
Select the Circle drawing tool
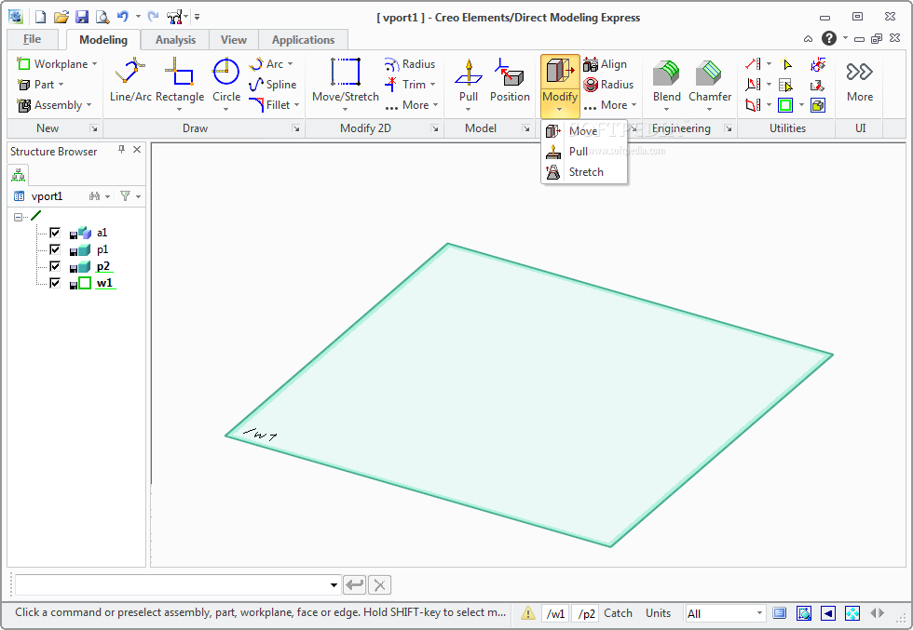(x=225, y=82)
